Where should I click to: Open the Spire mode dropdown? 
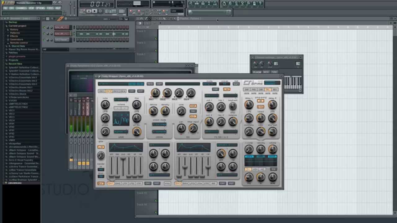pyautogui.click(x=209, y=84)
